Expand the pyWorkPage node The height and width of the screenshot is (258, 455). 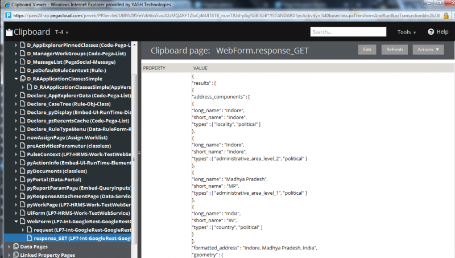click(x=16, y=204)
